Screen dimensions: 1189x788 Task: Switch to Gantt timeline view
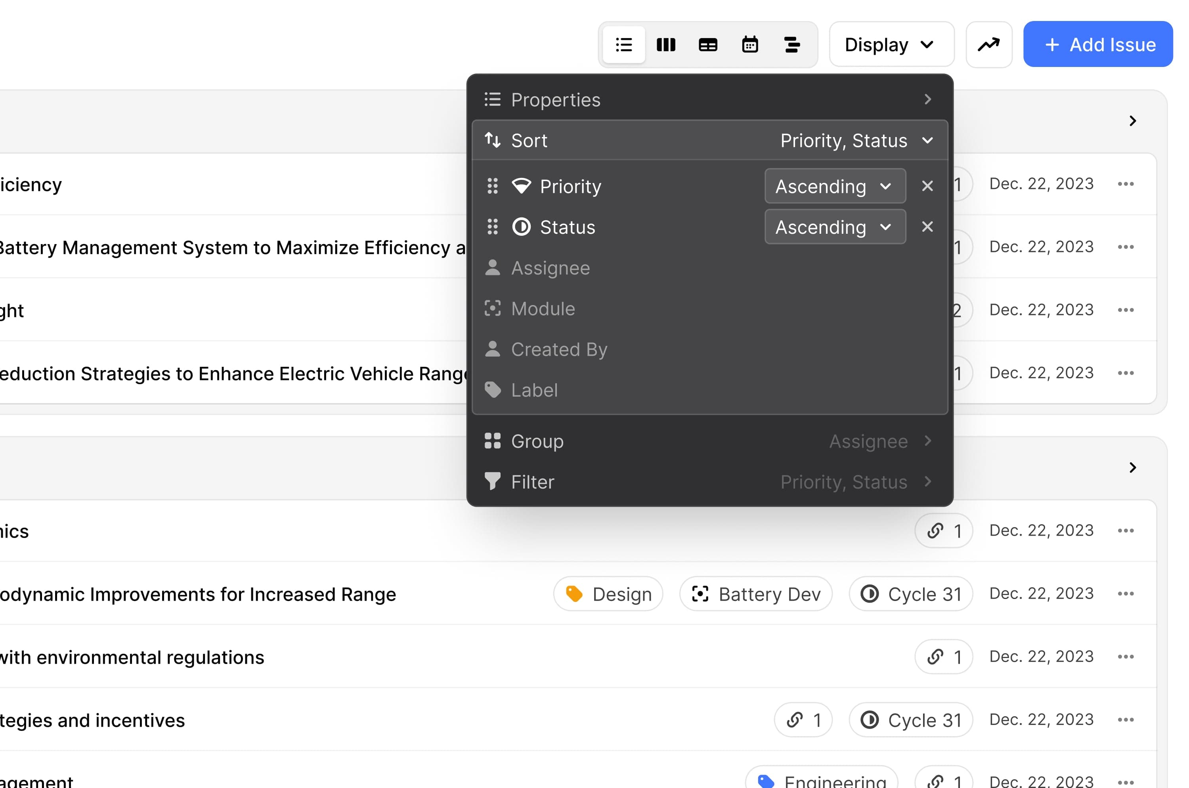(792, 45)
